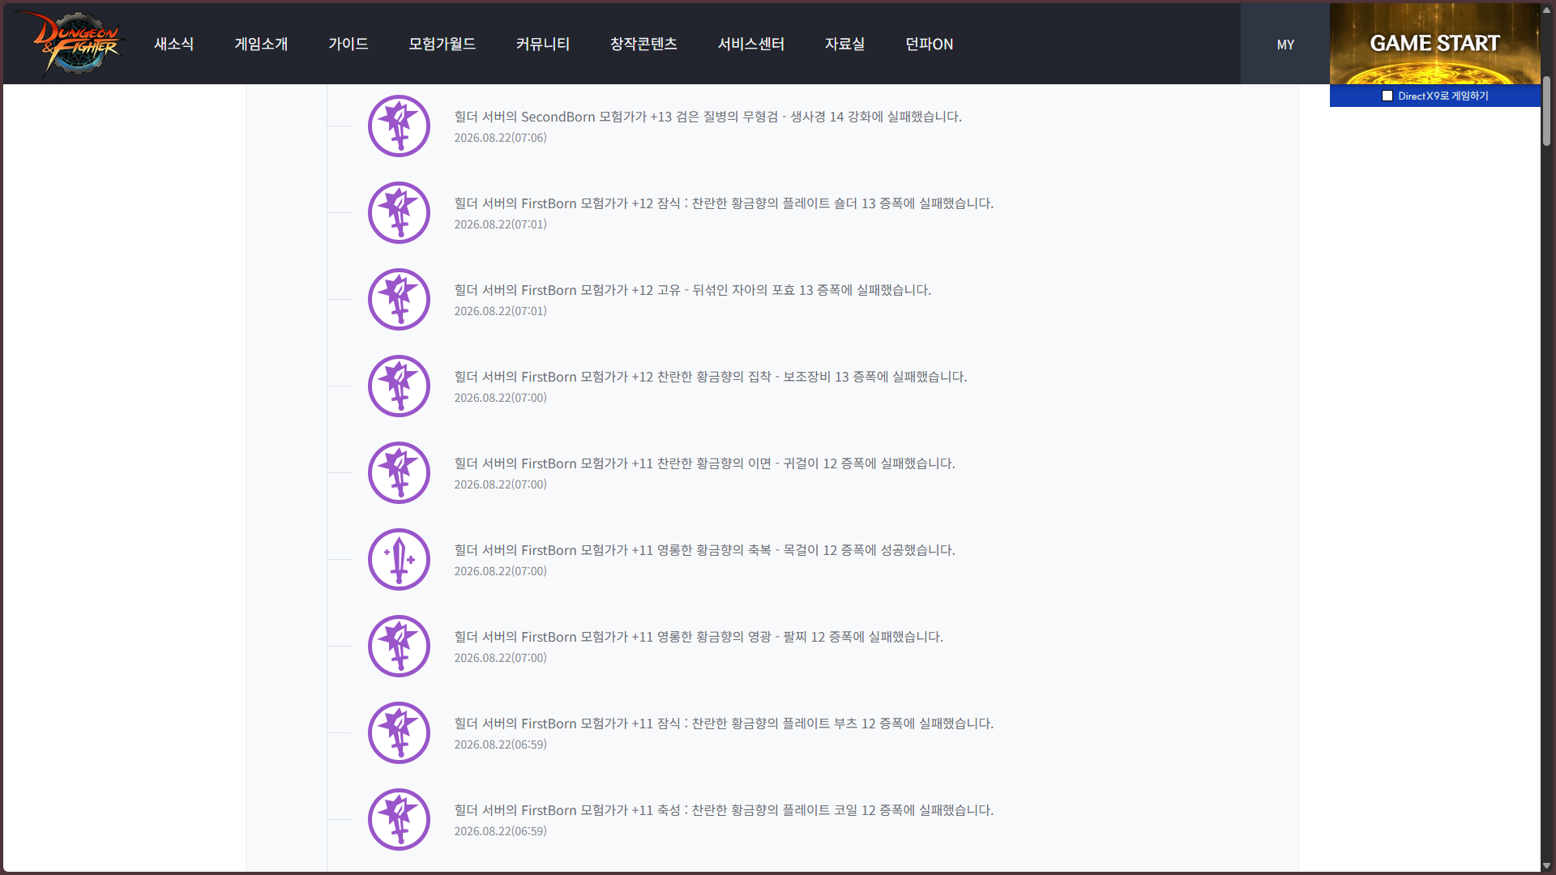Click the failure icon beside 영광 - 팔찌 entry
Image resolution: width=1556 pixels, height=875 pixels.
pyautogui.click(x=399, y=646)
